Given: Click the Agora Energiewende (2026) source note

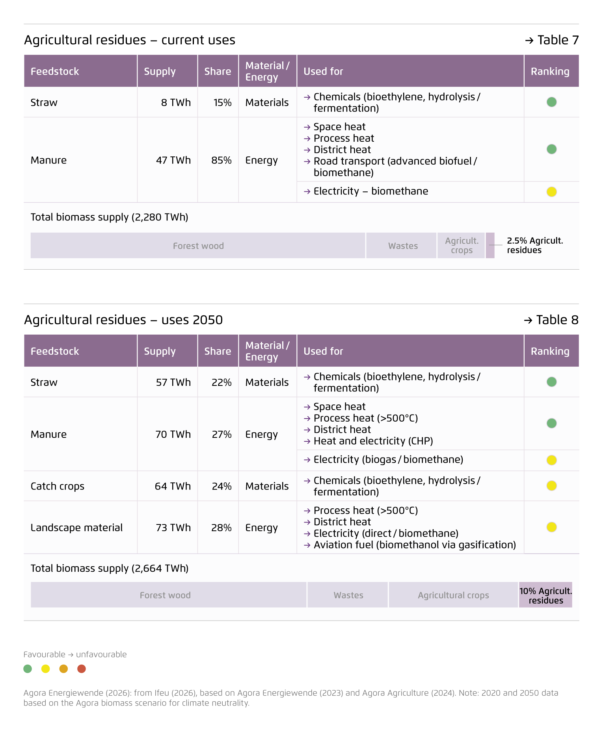Looking at the screenshot, I should click(x=291, y=698).
